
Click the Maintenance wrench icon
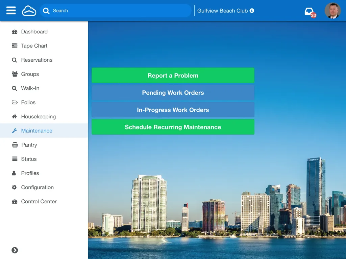[x=14, y=131]
